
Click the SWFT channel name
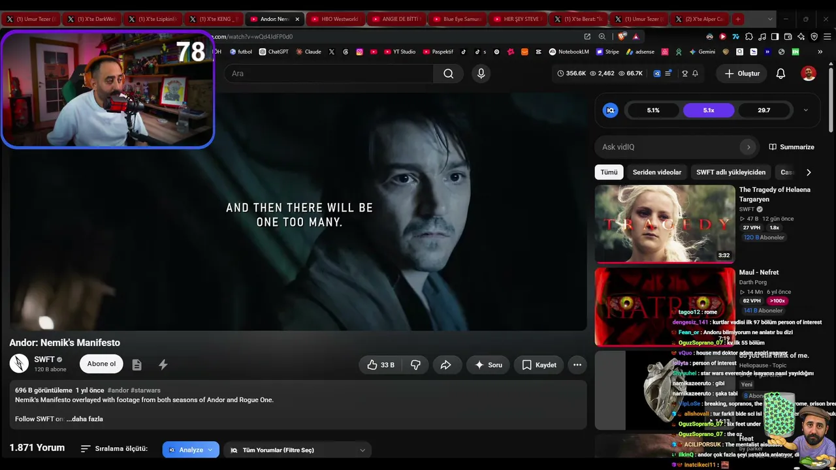click(44, 360)
